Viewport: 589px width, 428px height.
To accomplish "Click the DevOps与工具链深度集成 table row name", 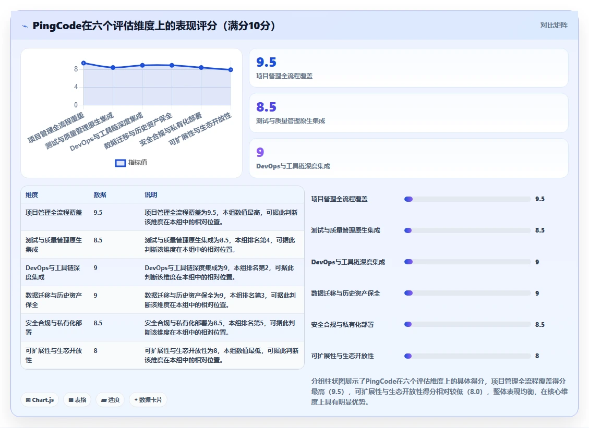I will point(53,273).
